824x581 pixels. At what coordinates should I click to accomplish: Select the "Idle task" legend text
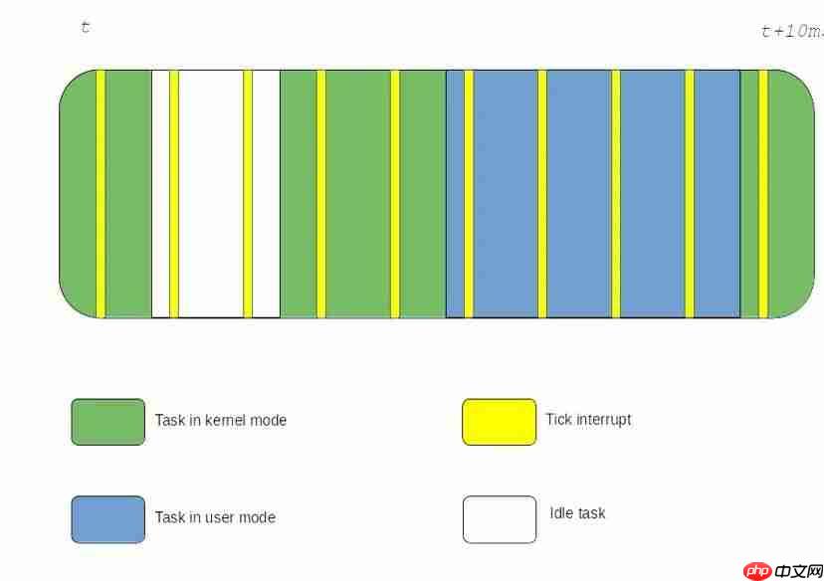pyautogui.click(x=577, y=513)
